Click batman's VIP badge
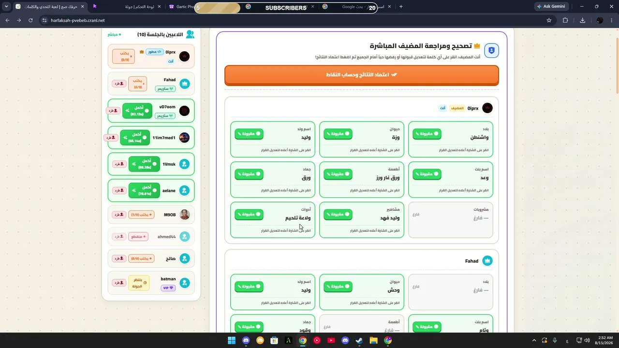This screenshot has height=348, width=619. [168, 288]
